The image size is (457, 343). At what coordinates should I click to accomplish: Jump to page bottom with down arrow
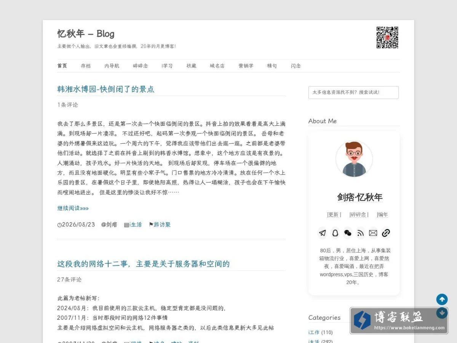pos(442,313)
